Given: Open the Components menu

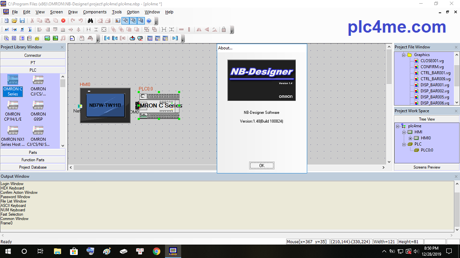Looking at the screenshot, I should point(94,12).
